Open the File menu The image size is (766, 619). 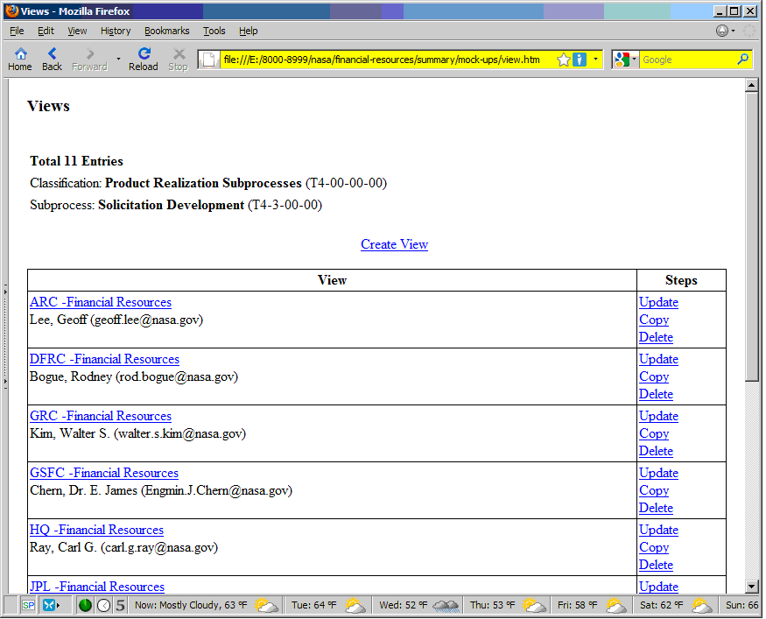pyautogui.click(x=17, y=31)
